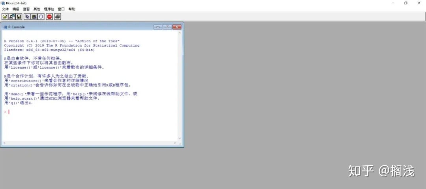Click the 'demo()' text in console
The image size is (426, 189).
pos(18,94)
